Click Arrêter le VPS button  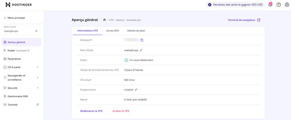tap(121, 111)
